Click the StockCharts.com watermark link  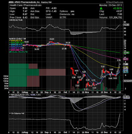(115, 2)
